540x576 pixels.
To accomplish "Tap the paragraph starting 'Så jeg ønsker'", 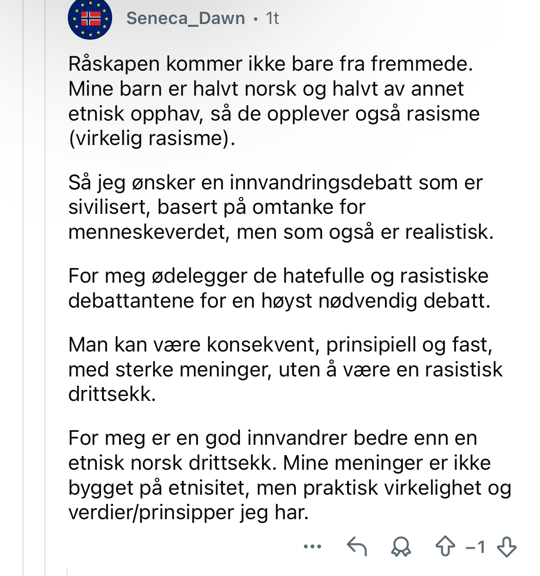I will [281, 207].
